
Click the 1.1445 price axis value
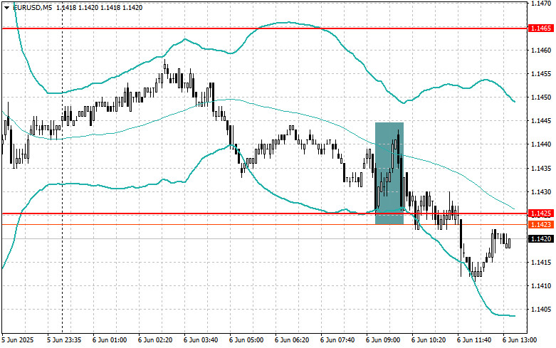(541, 121)
